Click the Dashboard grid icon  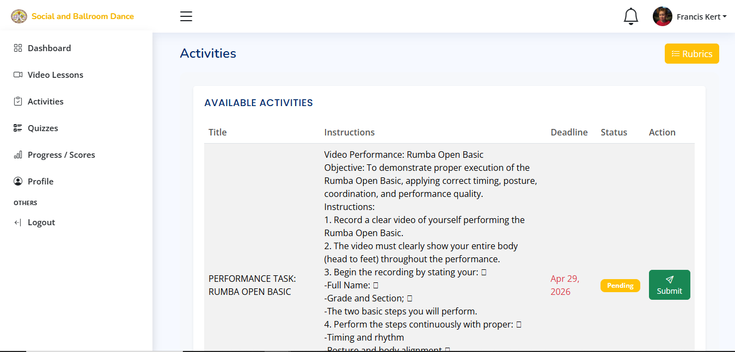click(18, 48)
